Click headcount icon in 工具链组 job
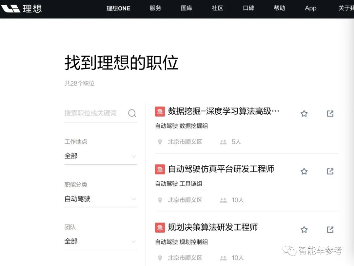The width and height of the screenshot is (354, 266). coord(223,200)
